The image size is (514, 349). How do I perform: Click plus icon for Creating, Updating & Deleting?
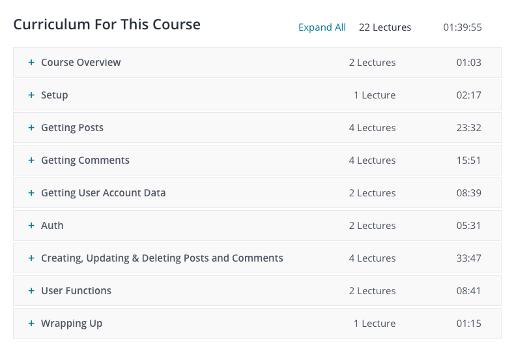31,258
